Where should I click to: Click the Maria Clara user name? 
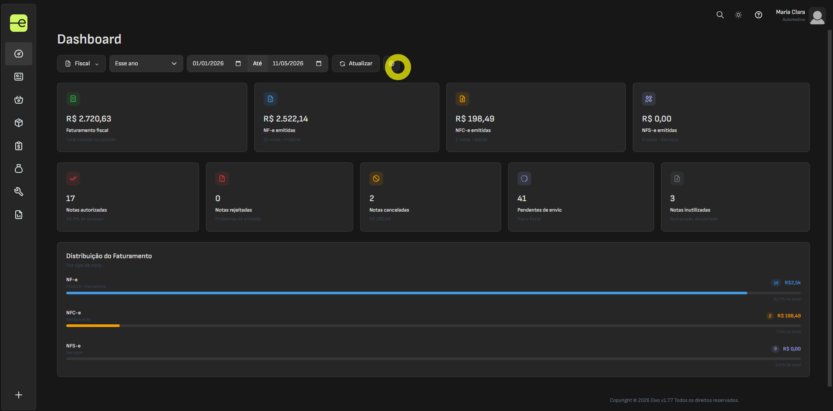[x=790, y=12]
